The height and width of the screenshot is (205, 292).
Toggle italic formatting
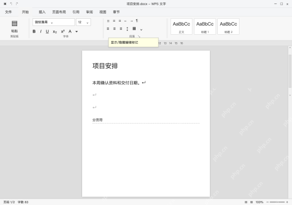point(40,31)
